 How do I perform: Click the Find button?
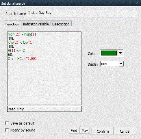[x=74, y=130]
